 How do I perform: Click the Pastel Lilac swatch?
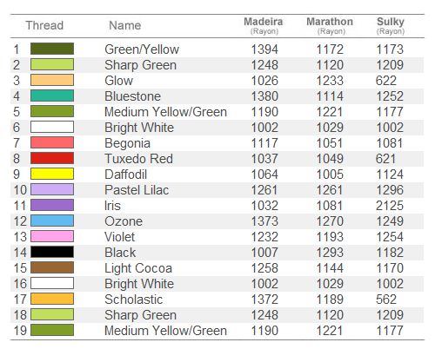(x=52, y=189)
